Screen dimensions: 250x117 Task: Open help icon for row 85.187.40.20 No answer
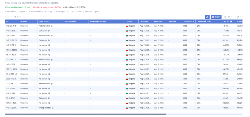pos(49,55)
